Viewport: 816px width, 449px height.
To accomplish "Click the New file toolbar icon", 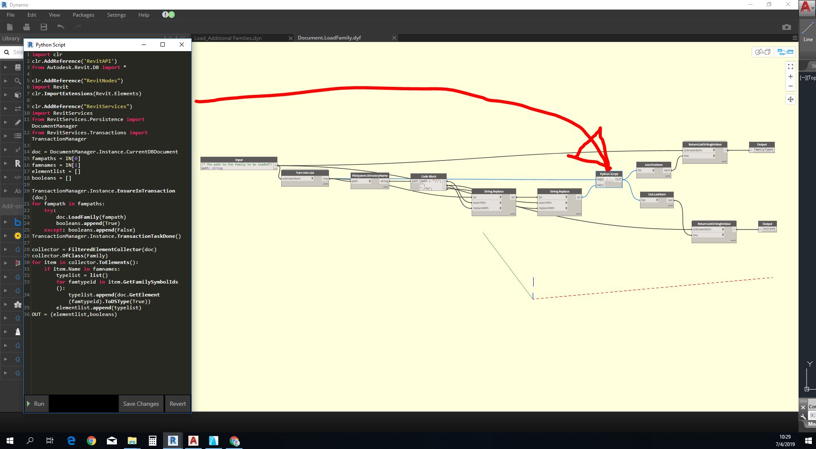I will pyautogui.click(x=10, y=27).
